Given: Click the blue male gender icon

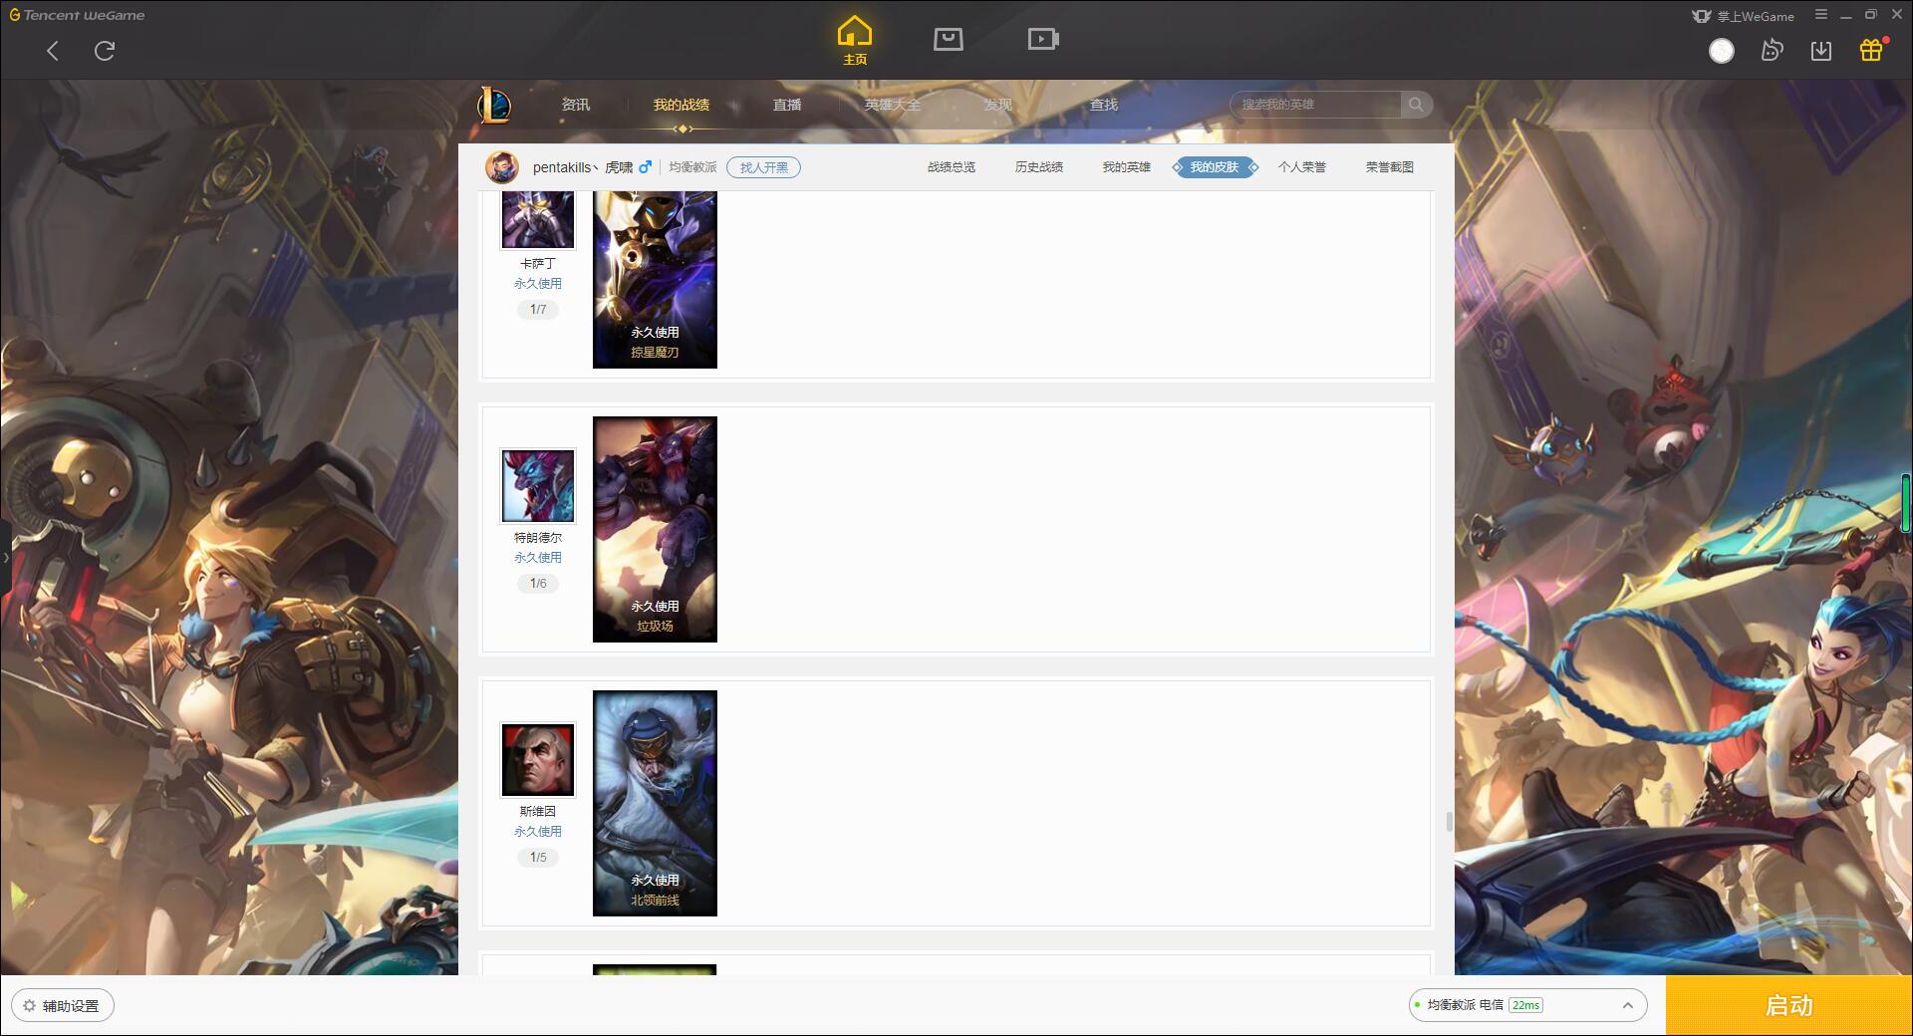Looking at the screenshot, I should [646, 167].
